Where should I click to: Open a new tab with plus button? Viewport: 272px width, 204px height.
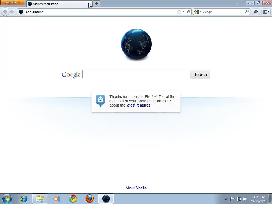pos(96,4)
